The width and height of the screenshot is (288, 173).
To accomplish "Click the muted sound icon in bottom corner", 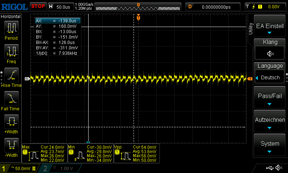I will pyautogui.click(x=279, y=168).
